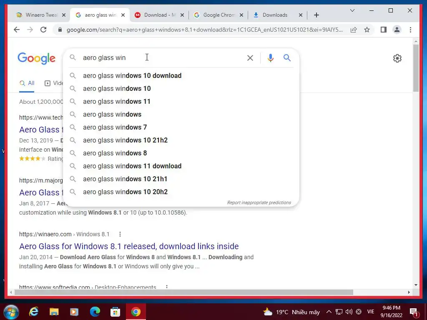Click the vertical page scrollbar thumb
This screenshot has width=427, height=320.
[x=416, y=68]
